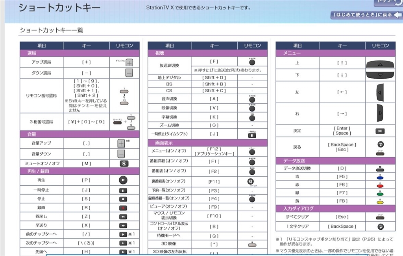403x256 pixels.
Task: Click the red record icon in 録画 row
Action: (123, 208)
